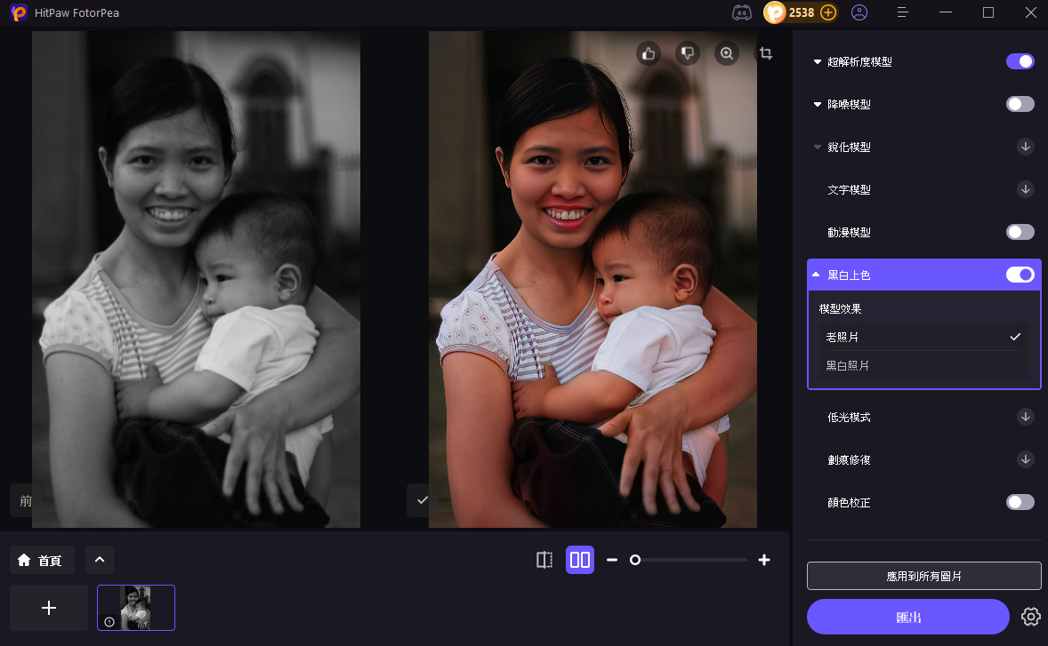1048x646 pixels.
Task: Click the magnifier zoom icon on the preview
Action: click(x=727, y=53)
